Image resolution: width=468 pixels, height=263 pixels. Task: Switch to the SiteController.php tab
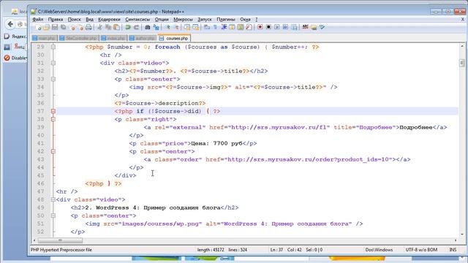pos(78,38)
